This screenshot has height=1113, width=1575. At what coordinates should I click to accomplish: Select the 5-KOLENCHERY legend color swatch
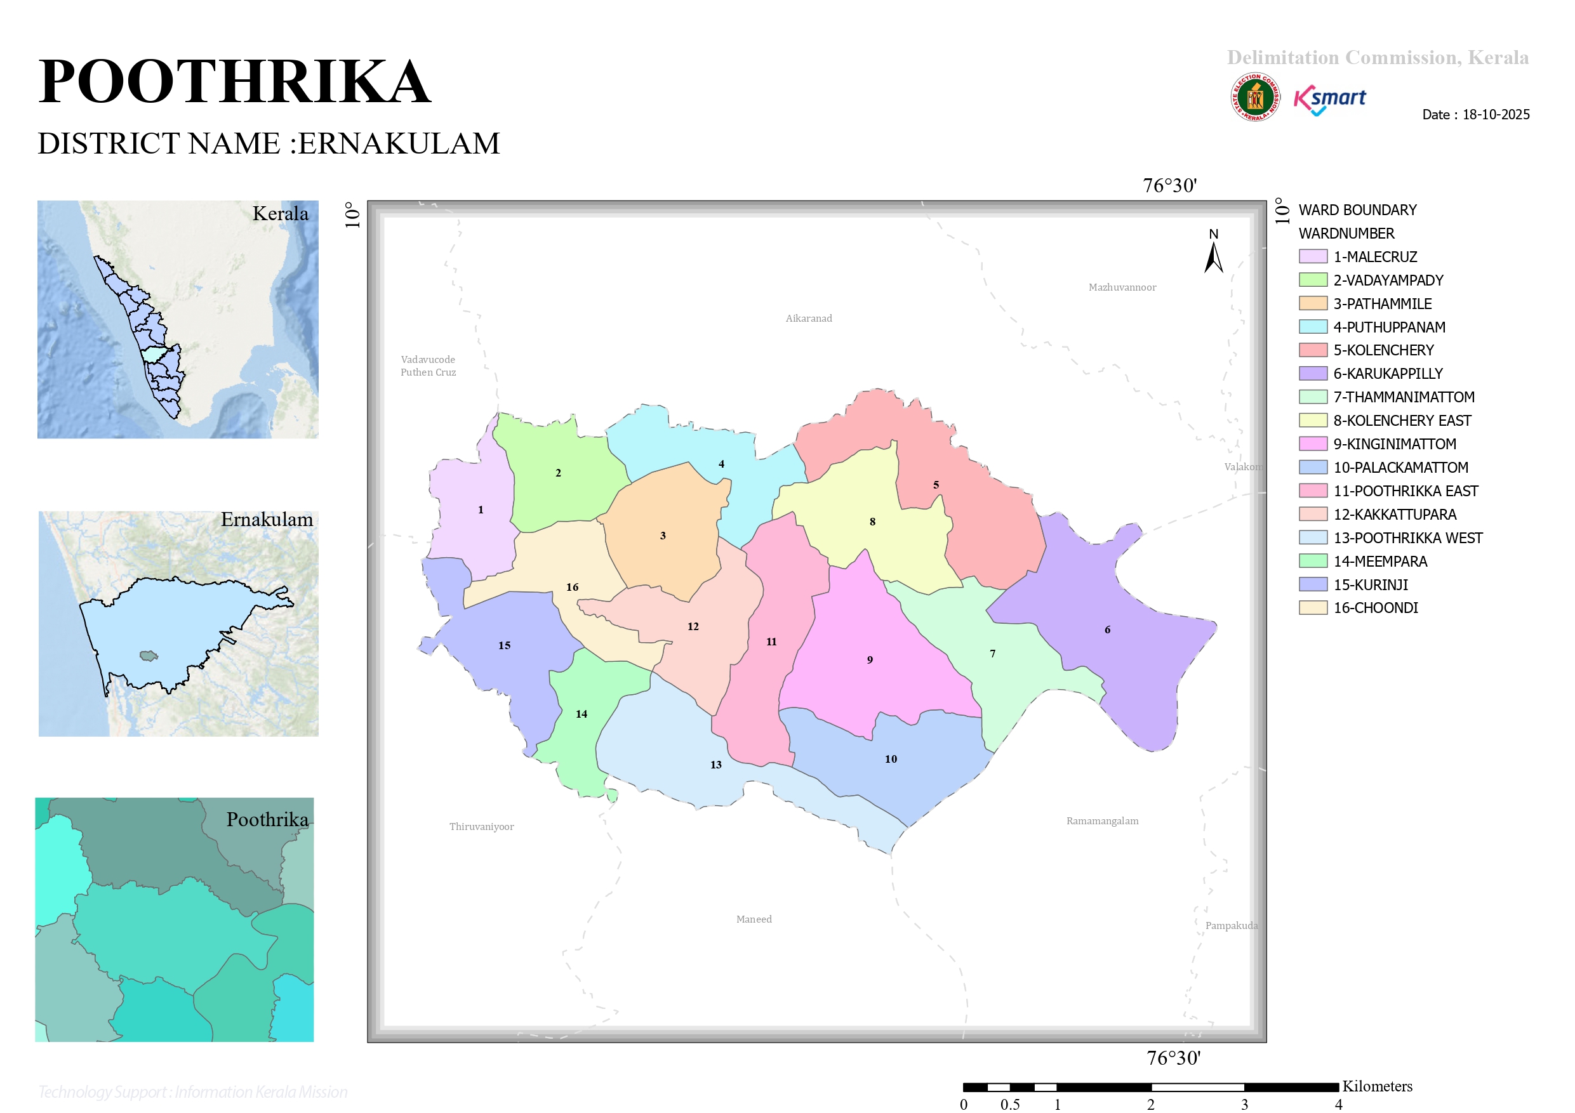tap(1313, 350)
